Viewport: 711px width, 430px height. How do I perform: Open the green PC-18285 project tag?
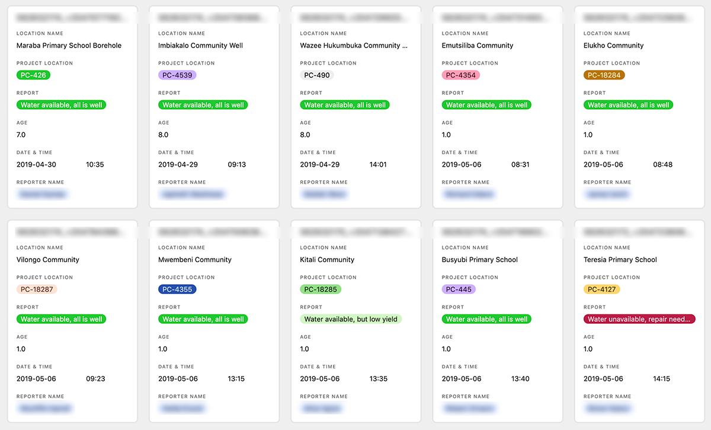click(321, 289)
